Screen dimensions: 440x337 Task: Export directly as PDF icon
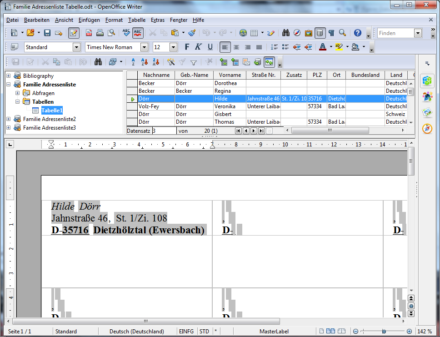pyautogui.click(x=89, y=33)
